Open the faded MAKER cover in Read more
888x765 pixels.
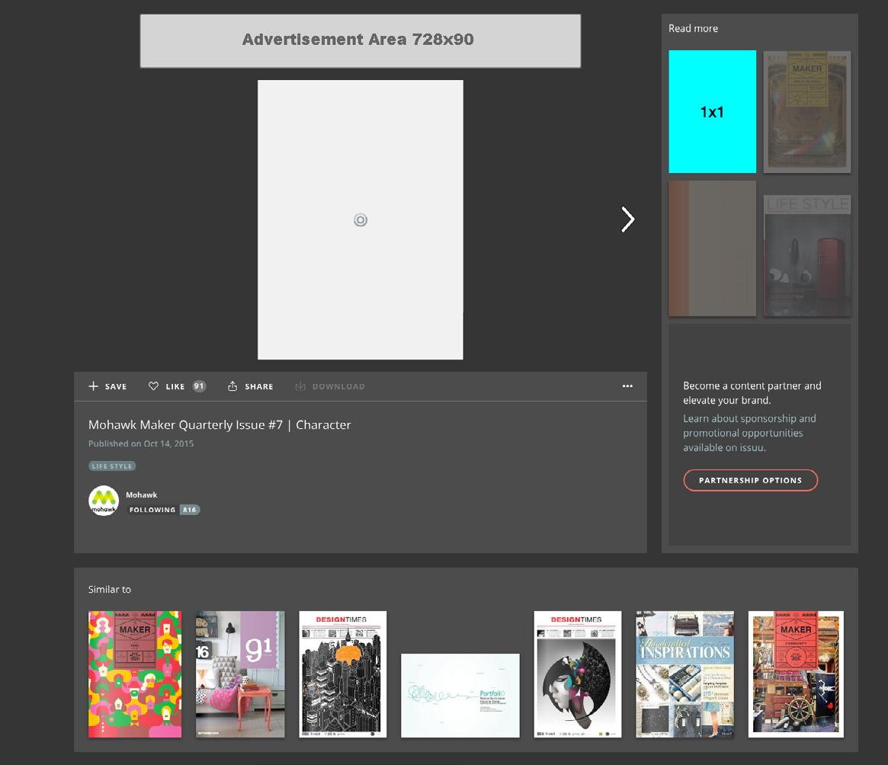click(x=807, y=111)
